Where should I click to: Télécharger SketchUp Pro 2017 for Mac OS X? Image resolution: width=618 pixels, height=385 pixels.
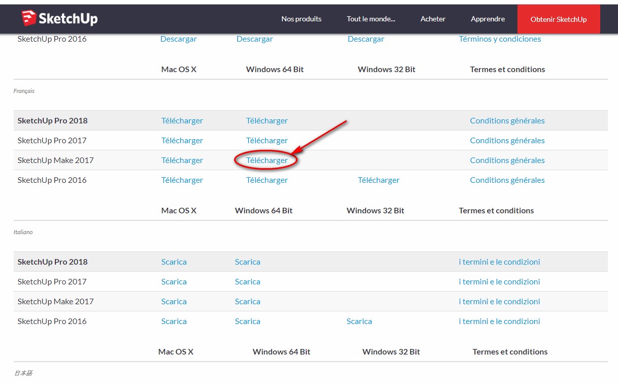(x=182, y=141)
